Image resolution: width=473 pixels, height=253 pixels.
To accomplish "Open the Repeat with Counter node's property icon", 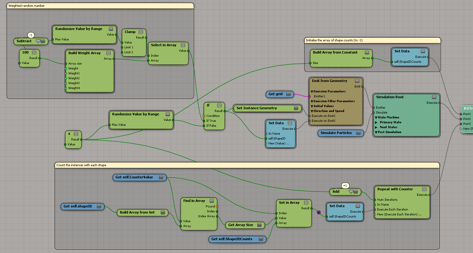I will coord(424,189).
